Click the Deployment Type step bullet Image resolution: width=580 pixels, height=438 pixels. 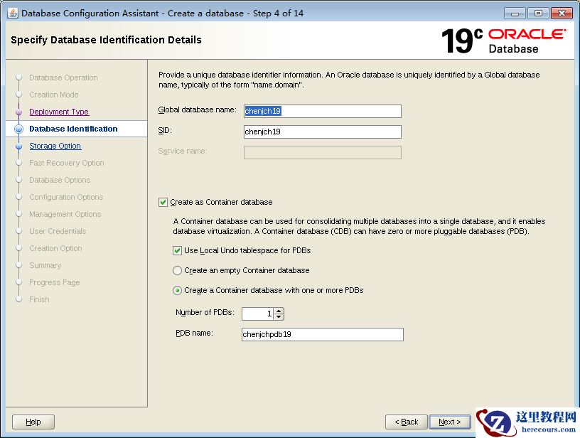(x=19, y=112)
